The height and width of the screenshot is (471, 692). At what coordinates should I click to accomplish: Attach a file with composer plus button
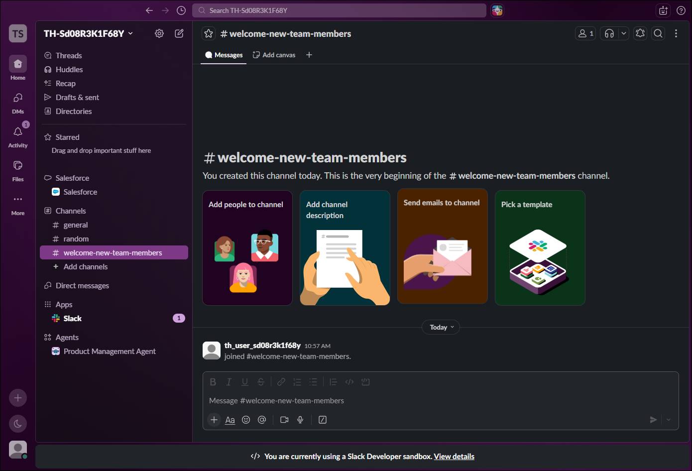[x=214, y=420]
